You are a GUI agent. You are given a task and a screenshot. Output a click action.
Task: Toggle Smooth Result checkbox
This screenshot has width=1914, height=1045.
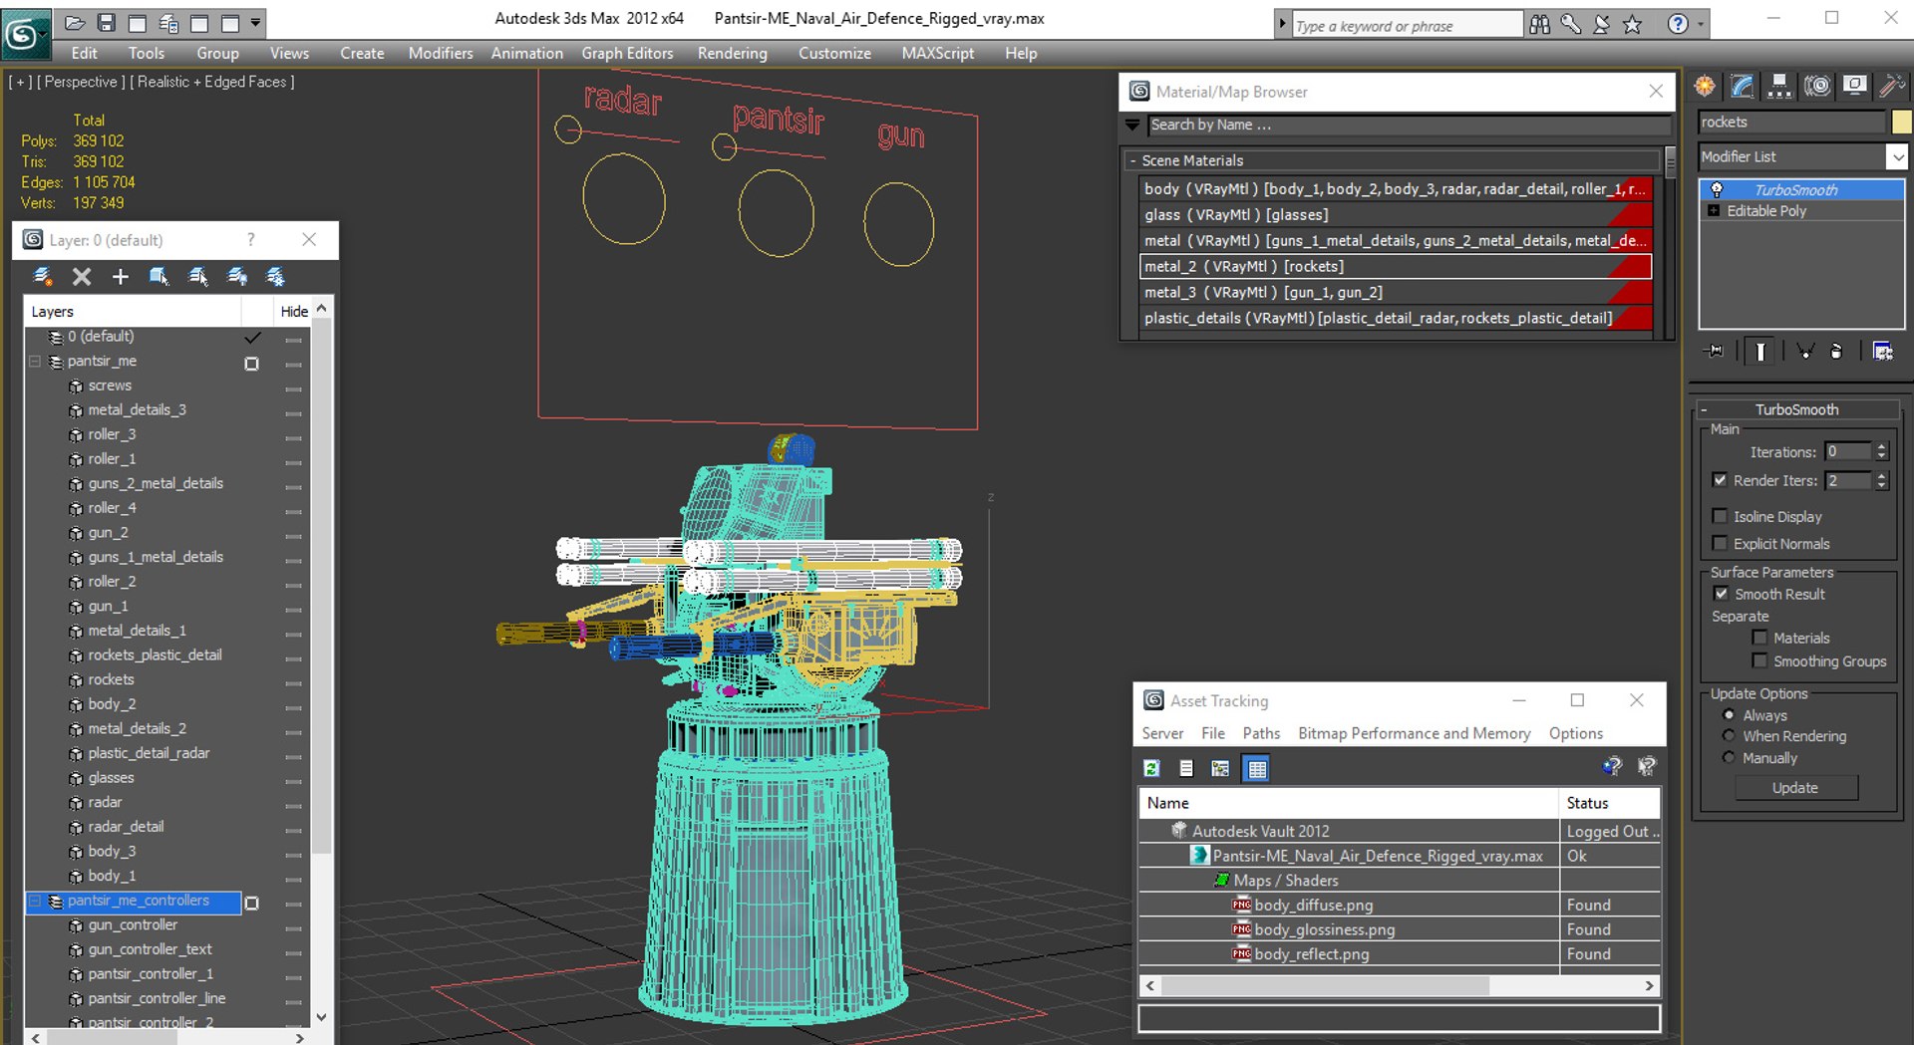(x=1721, y=594)
